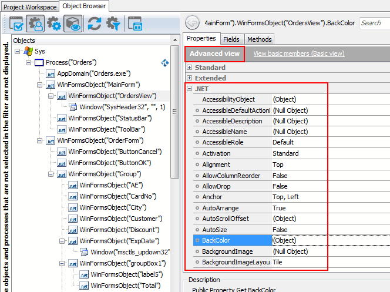Switch to the Fields tab
The image size is (390, 292).
click(231, 39)
